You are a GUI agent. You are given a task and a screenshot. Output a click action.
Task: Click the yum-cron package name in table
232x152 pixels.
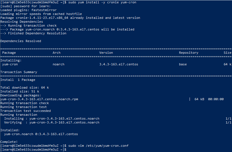point(10,64)
